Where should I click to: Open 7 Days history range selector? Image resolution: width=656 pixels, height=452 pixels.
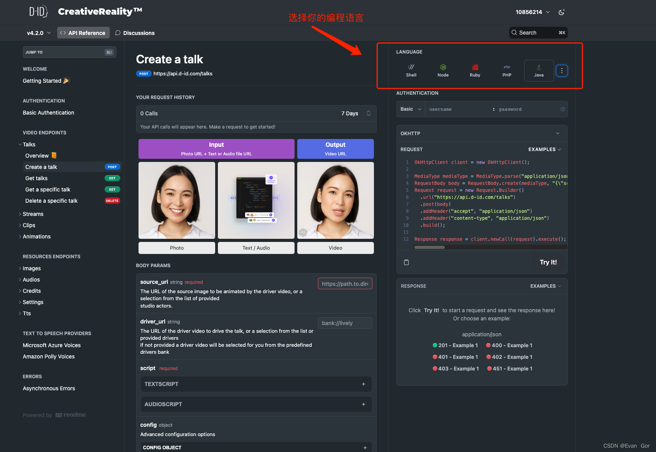(356, 113)
